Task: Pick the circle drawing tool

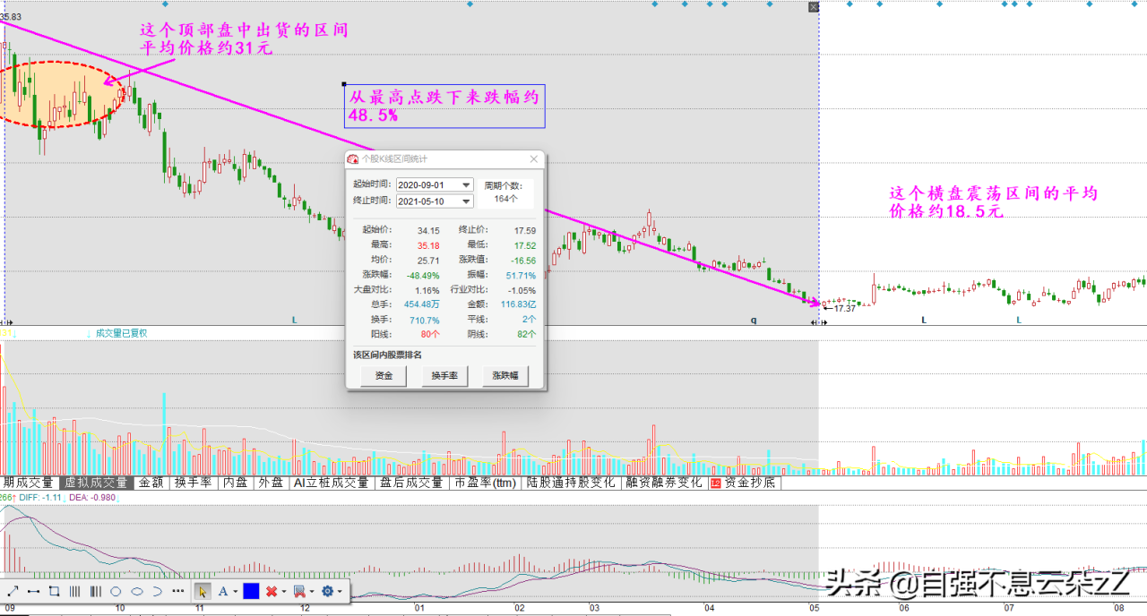Action: (x=116, y=591)
